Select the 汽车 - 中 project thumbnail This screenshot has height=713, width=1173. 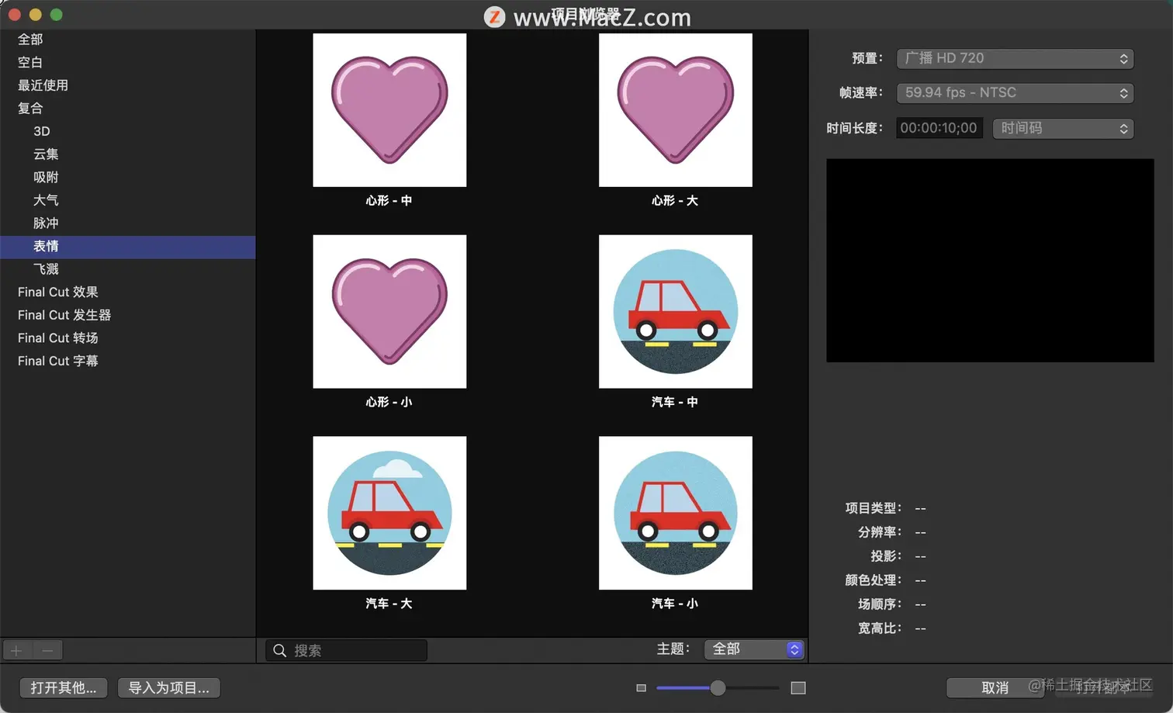[675, 311]
